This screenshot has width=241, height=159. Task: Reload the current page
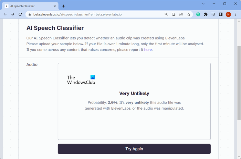point(20,14)
